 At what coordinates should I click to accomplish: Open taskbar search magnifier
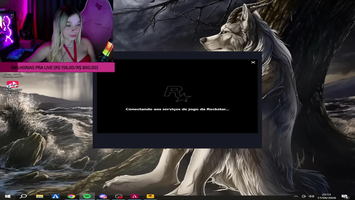coord(24,196)
